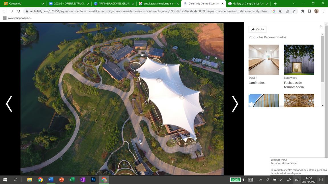Click the Cuota share button

[x=257, y=30]
